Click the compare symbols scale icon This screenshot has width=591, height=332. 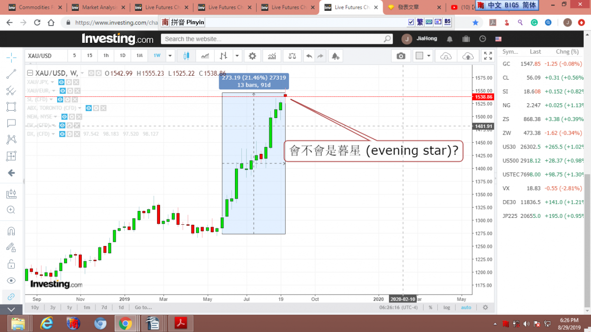(x=292, y=56)
